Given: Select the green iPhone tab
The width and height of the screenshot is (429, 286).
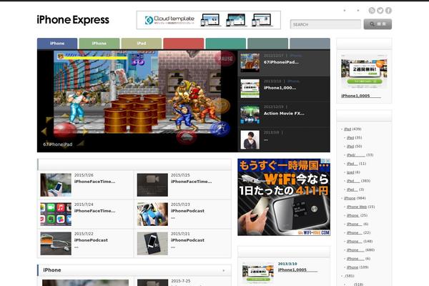Looking at the screenshot, I should pos(99,43).
